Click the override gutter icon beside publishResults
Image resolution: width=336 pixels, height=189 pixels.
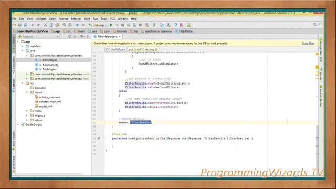(x=99, y=138)
